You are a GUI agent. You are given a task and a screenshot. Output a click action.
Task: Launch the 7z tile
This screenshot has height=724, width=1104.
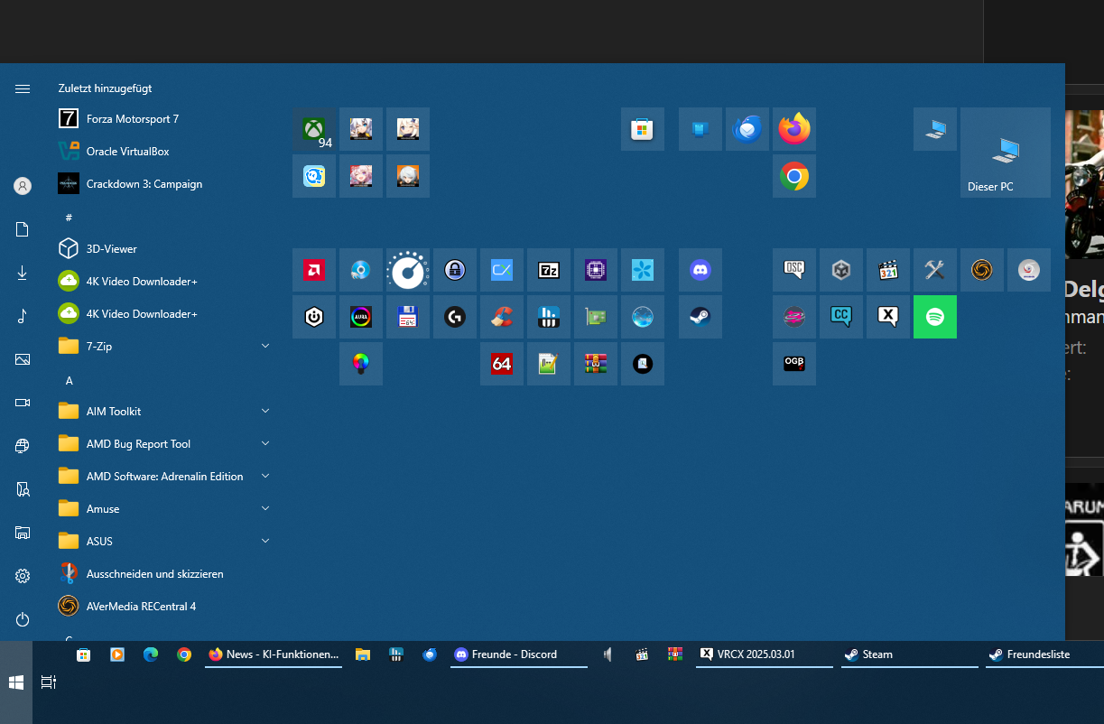click(549, 270)
